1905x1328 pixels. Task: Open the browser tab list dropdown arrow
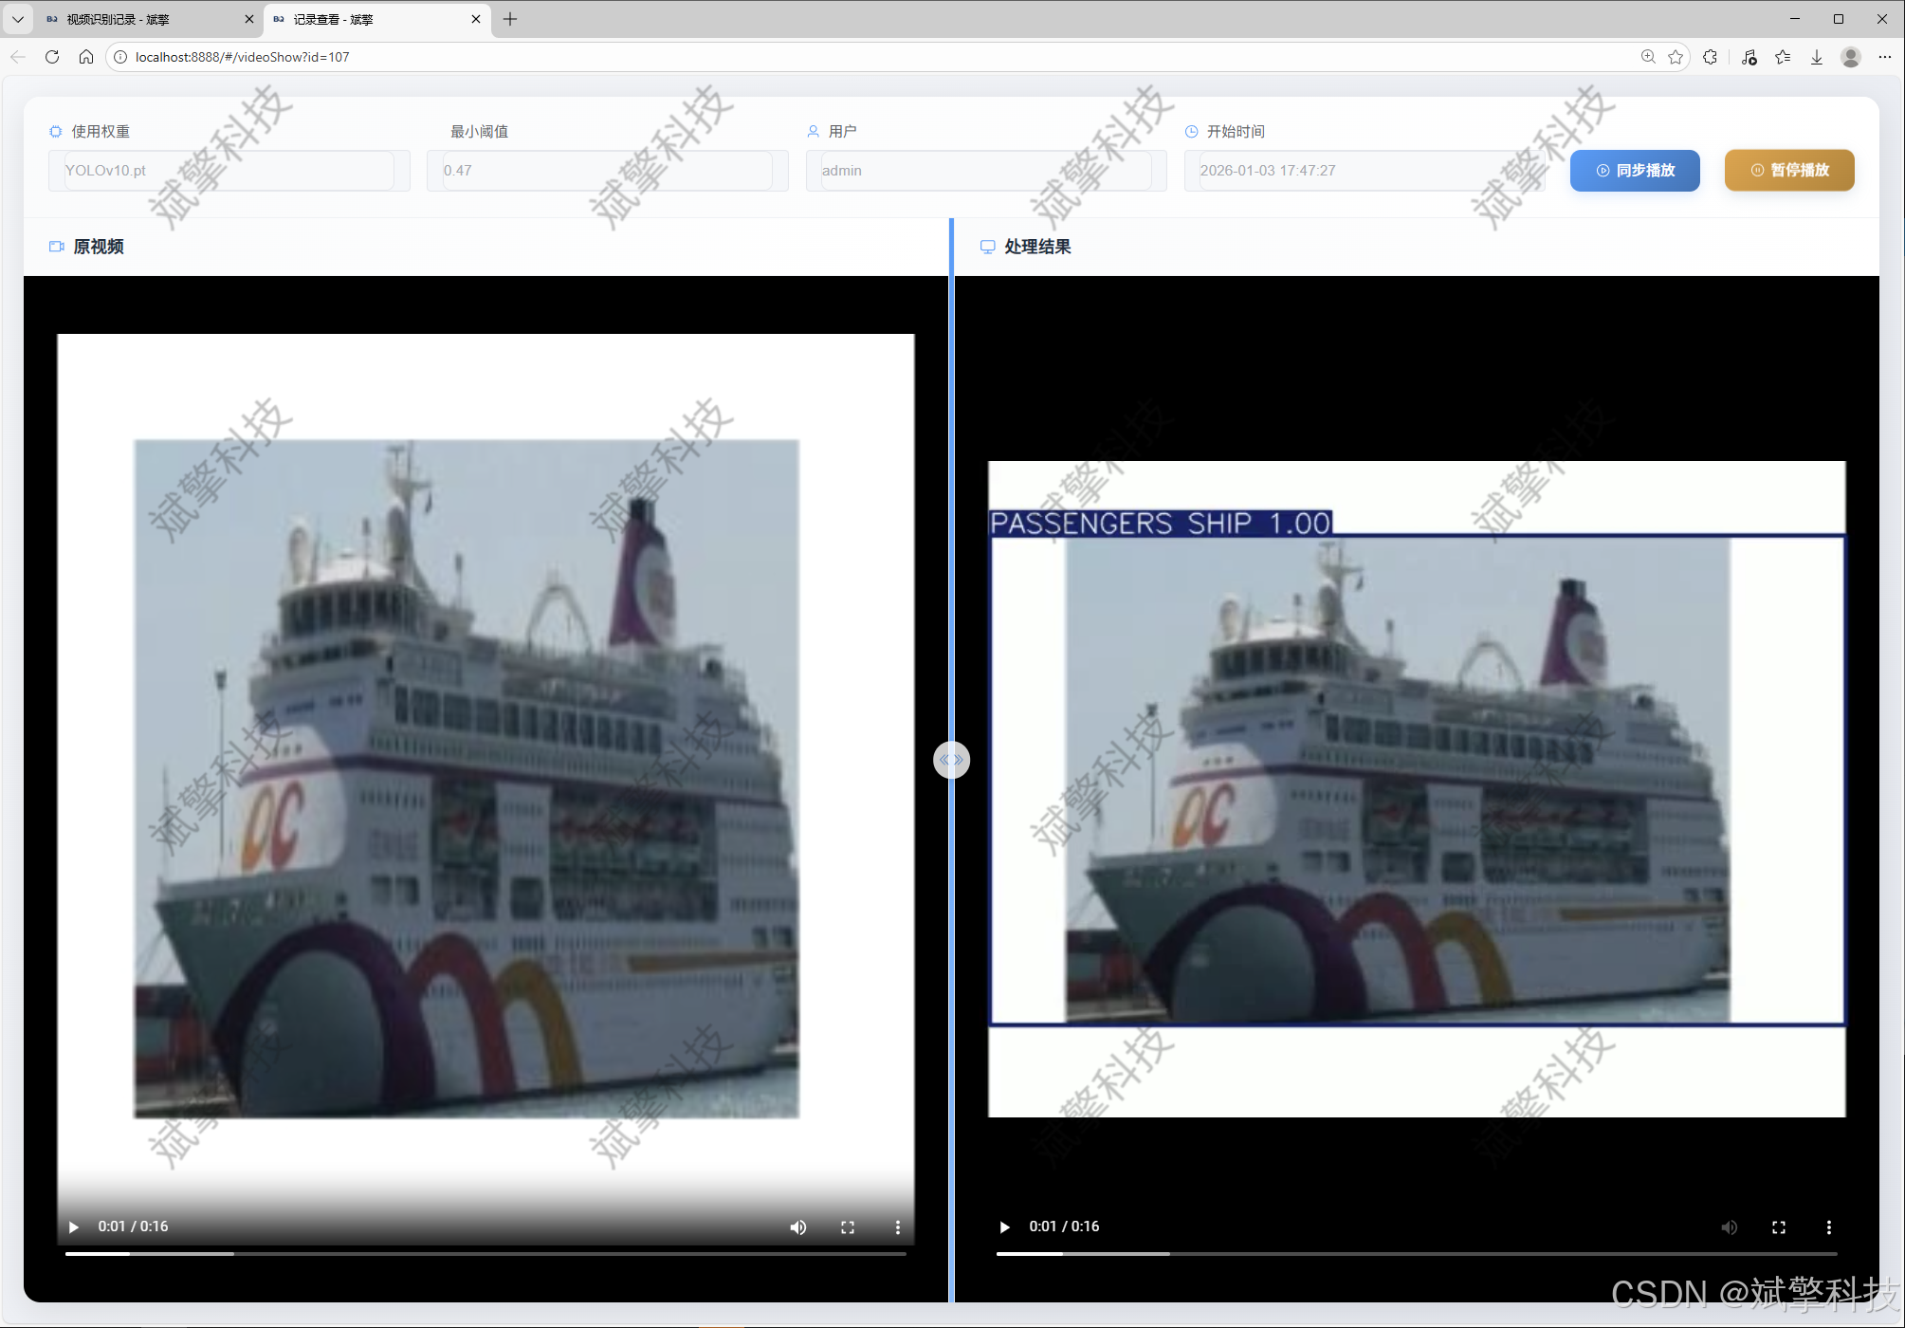click(18, 19)
